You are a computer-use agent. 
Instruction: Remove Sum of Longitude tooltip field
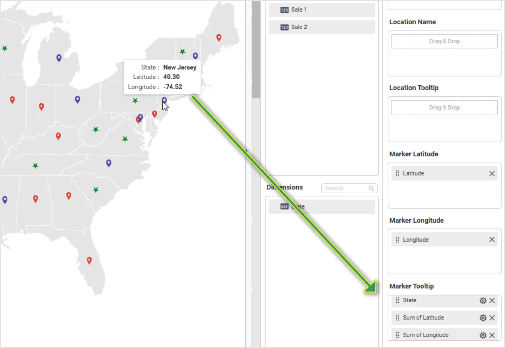(492, 335)
